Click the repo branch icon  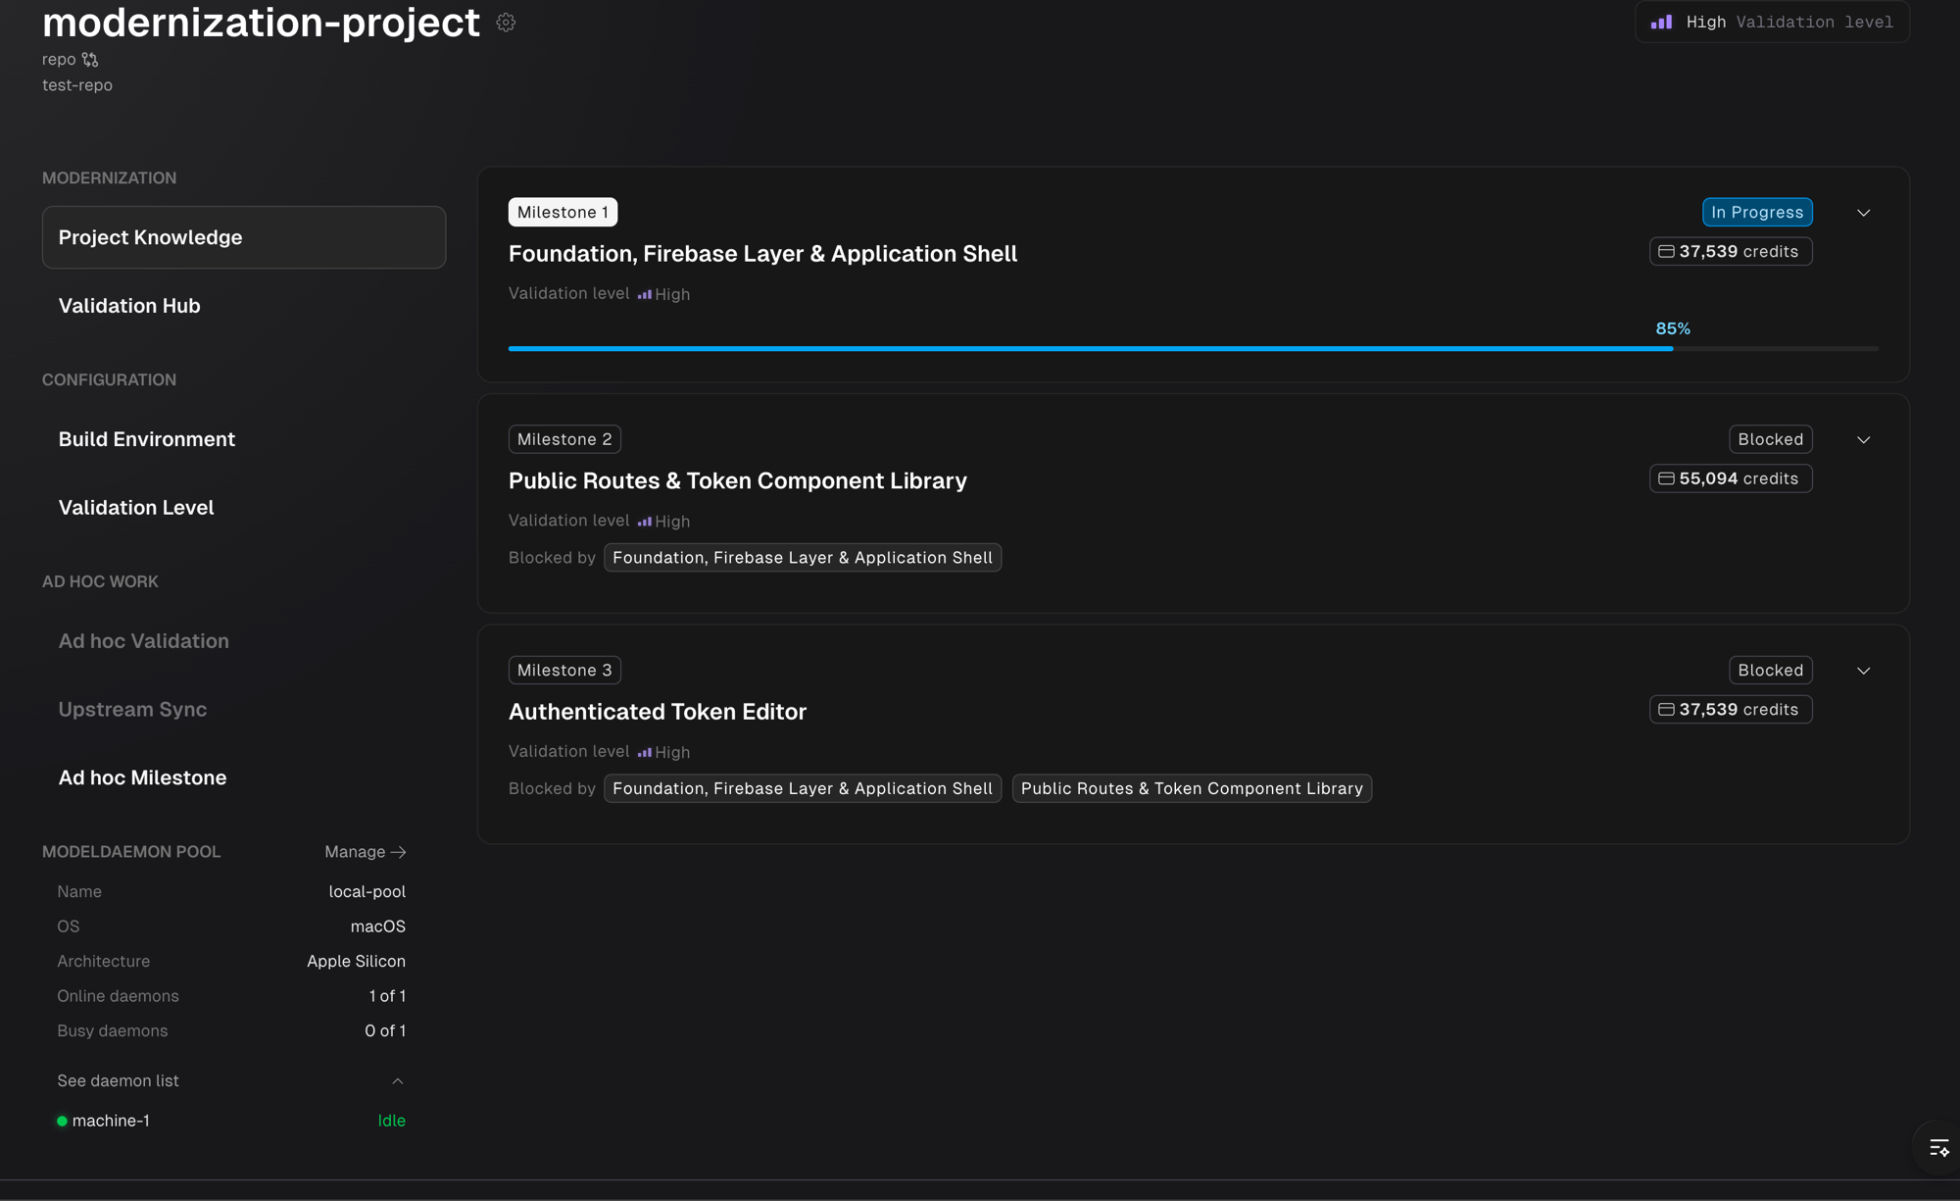[x=90, y=60]
